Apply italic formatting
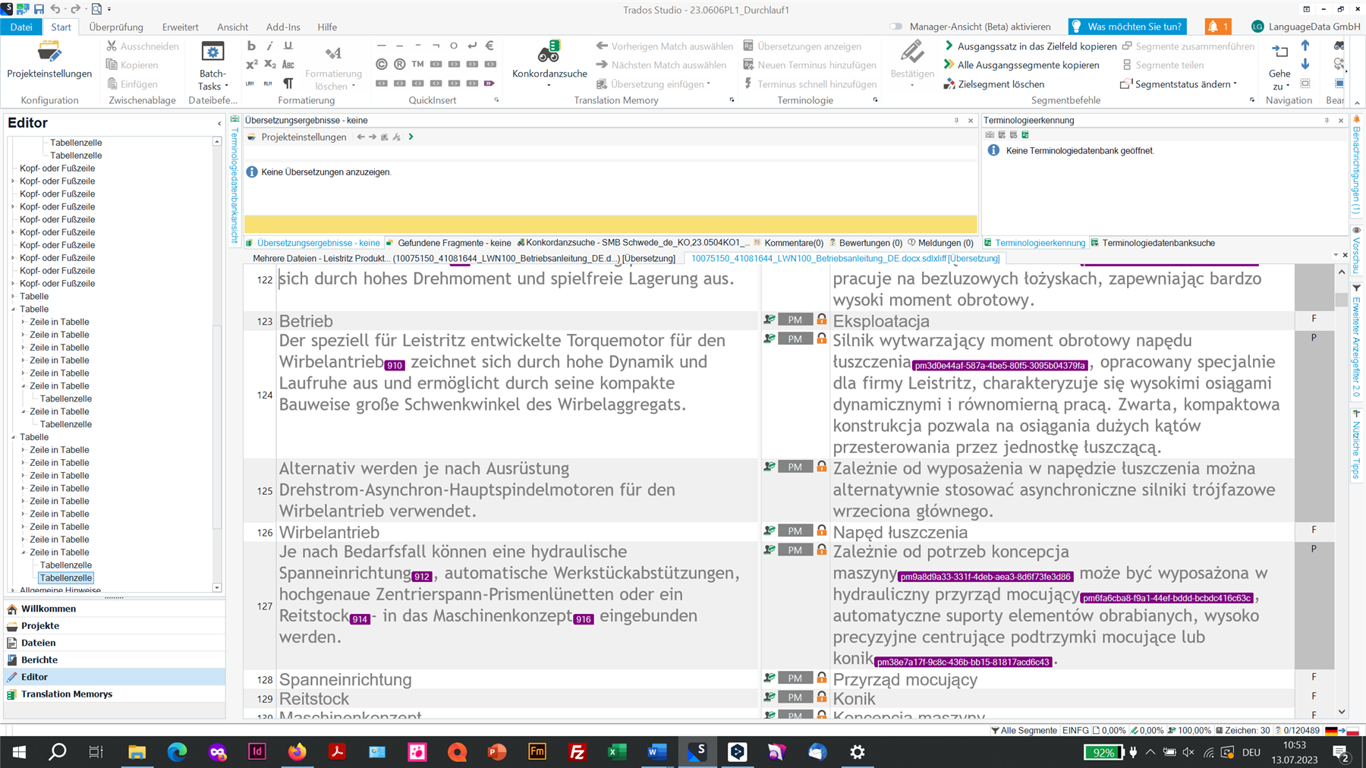The width and height of the screenshot is (1366, 768). [269, 46]
